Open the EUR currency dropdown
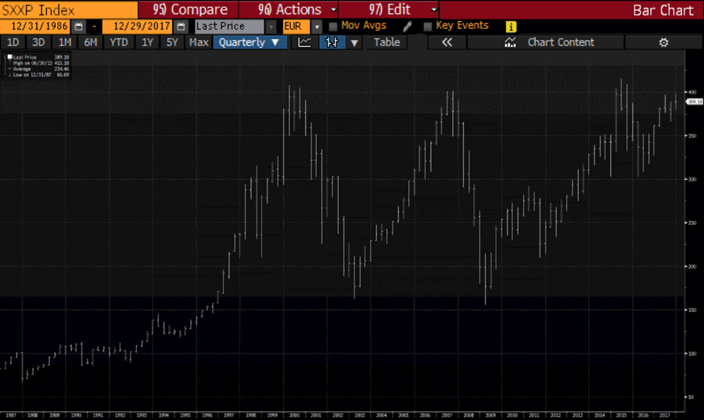This screenshot has width=704, height=420. pos(317,27)
